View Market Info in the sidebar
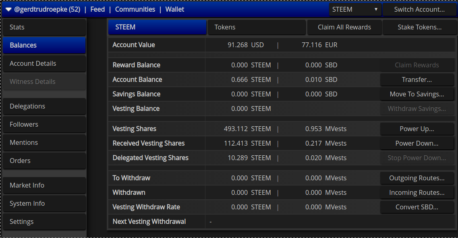This screenshot has height=238, width=458. (x=44, y=185)
